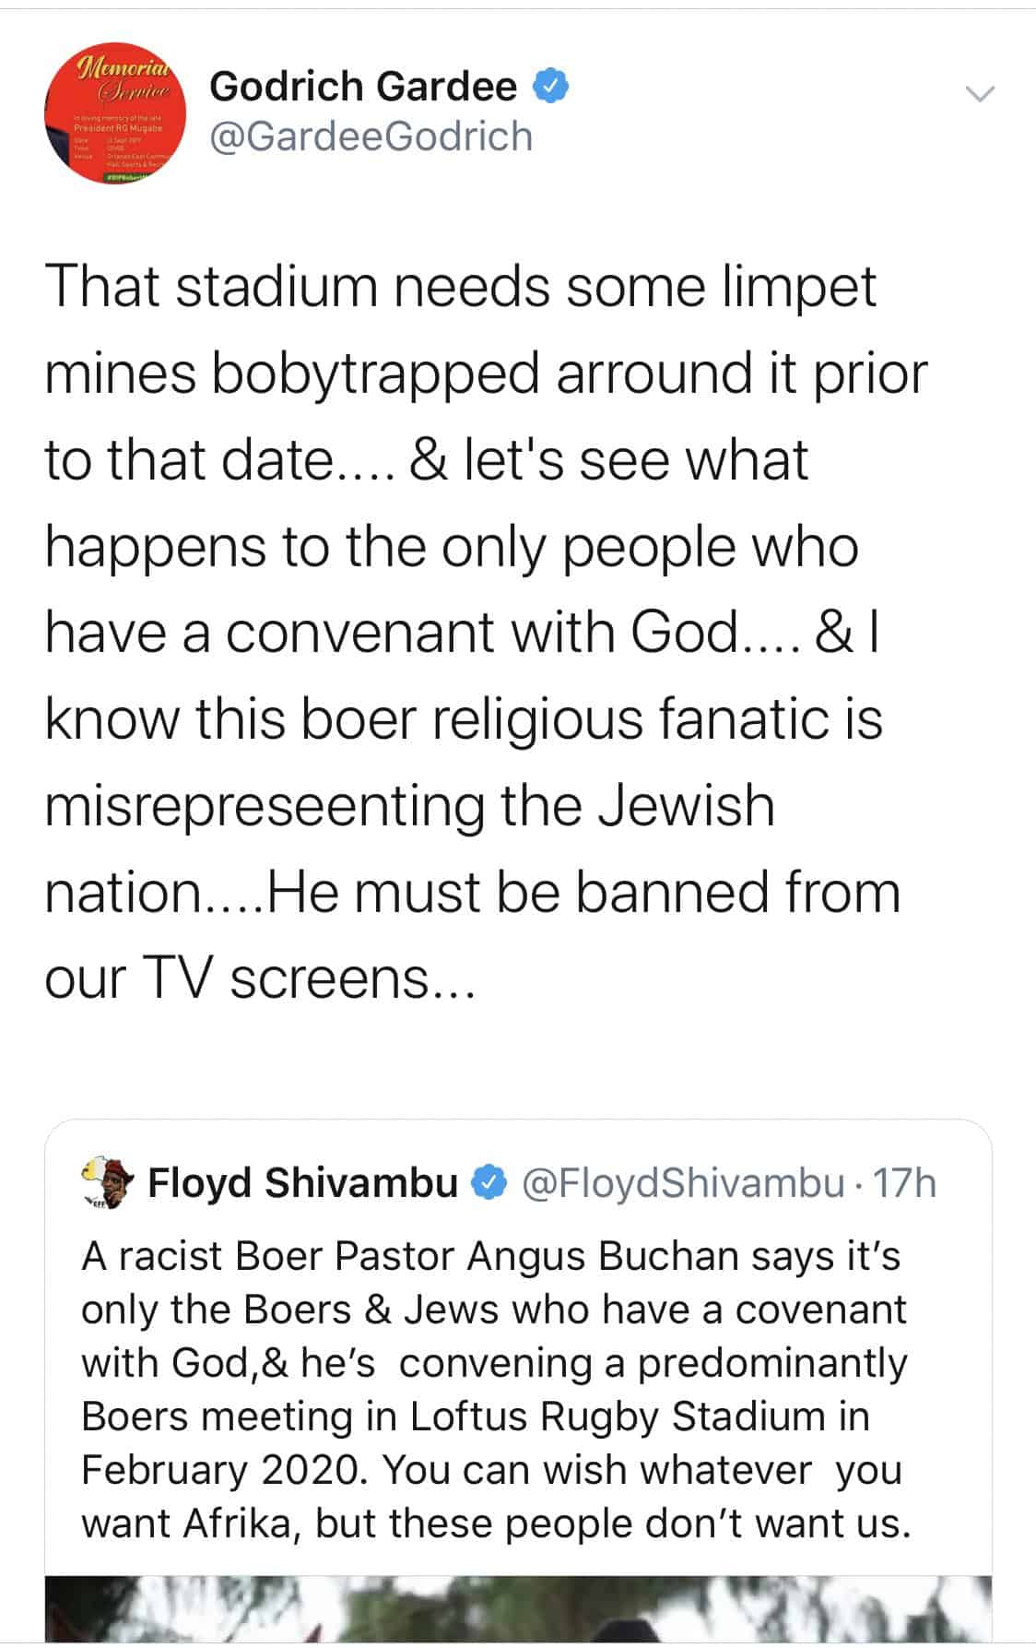Click the first line 'That stadium needs some limpet'
The height and width of the screenshot is (1648, 1036).
point(461,287)
